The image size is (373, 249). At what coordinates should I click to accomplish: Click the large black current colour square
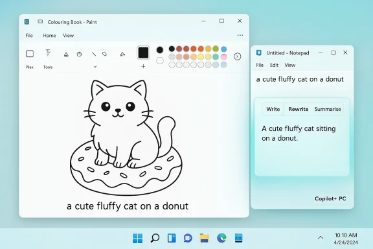click(143, 53)
